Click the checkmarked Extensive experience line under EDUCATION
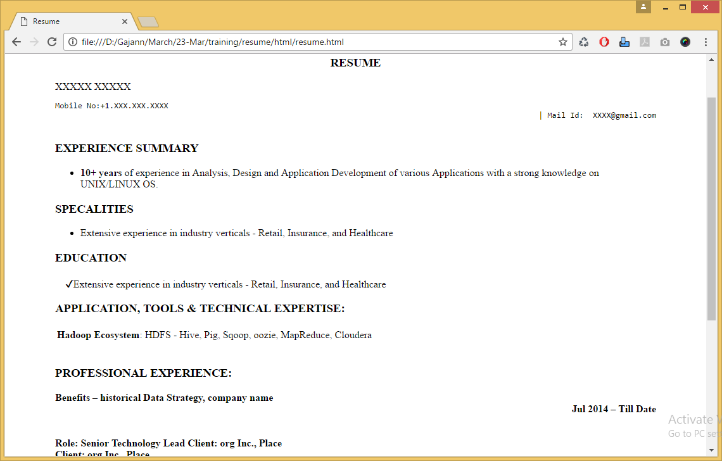The width and height of the screenshot is (722, 461). point(225,284)
